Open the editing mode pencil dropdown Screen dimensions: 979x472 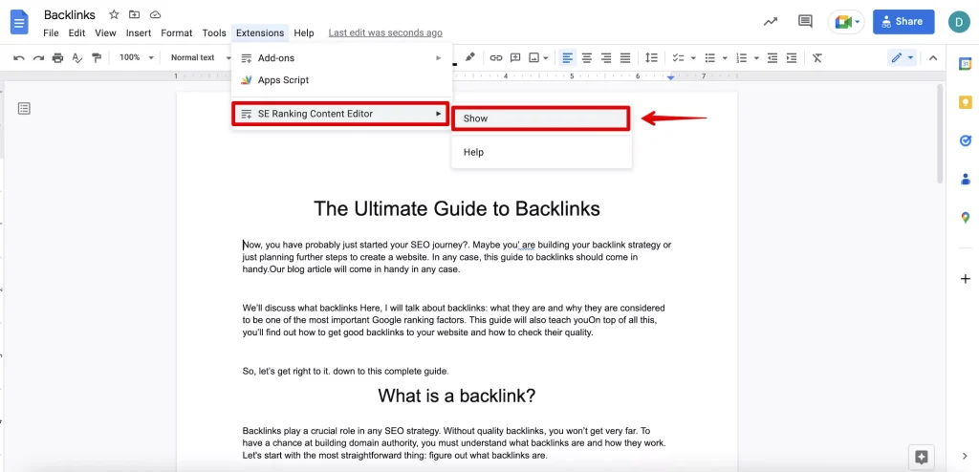pos(903,58)
